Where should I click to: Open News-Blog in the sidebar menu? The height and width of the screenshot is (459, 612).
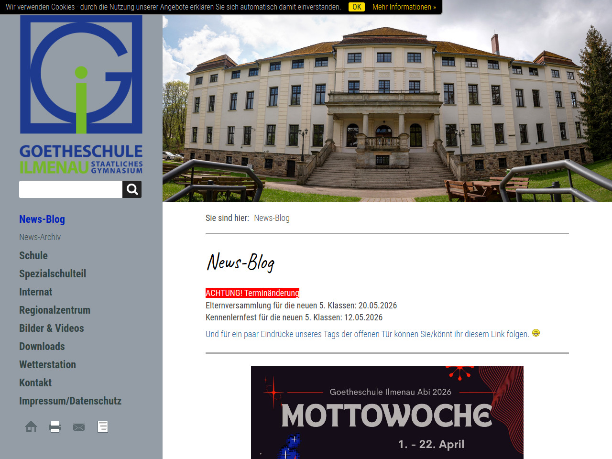(42, 219)
